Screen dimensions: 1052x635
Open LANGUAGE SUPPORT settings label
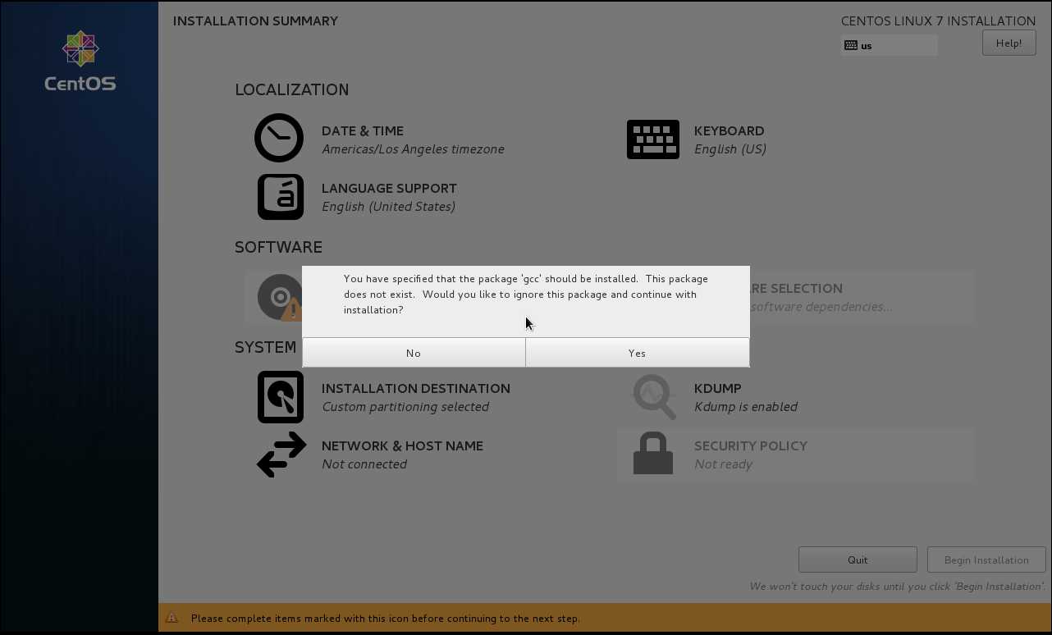[389, 188]
